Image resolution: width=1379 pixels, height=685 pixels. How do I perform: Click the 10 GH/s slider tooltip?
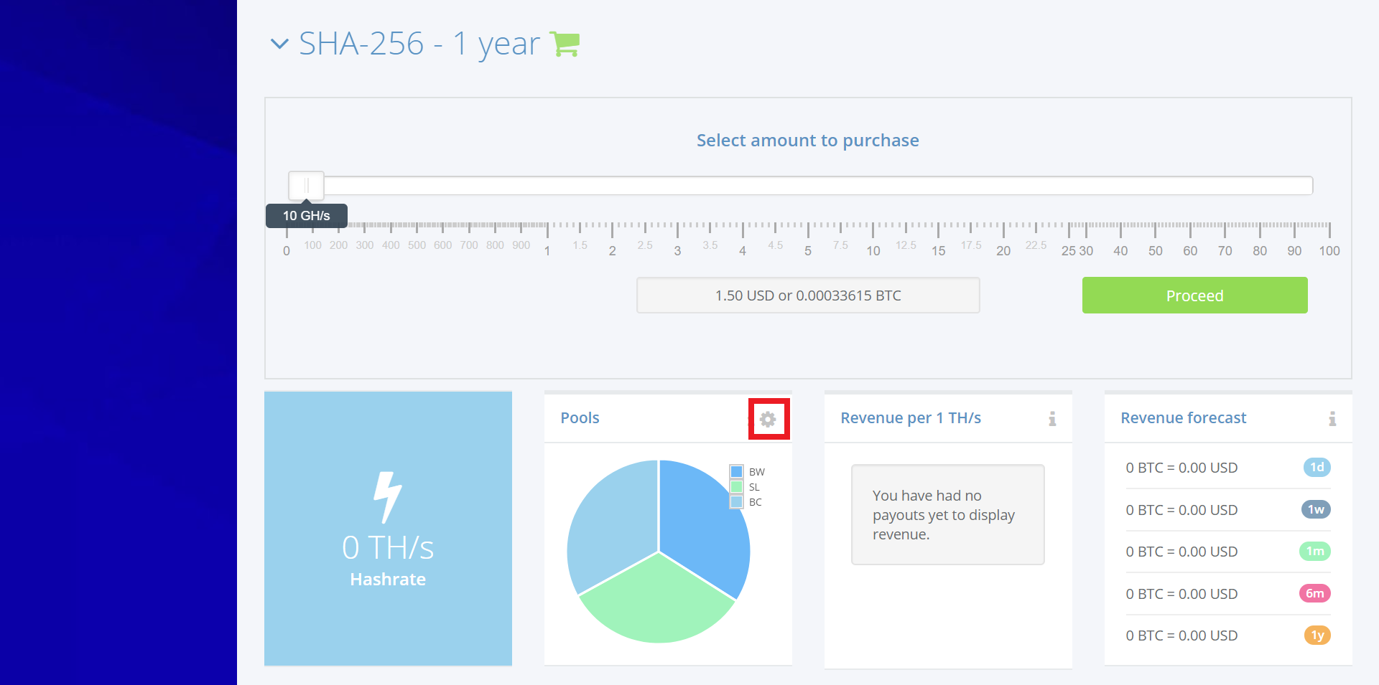(x=307, y=215)
